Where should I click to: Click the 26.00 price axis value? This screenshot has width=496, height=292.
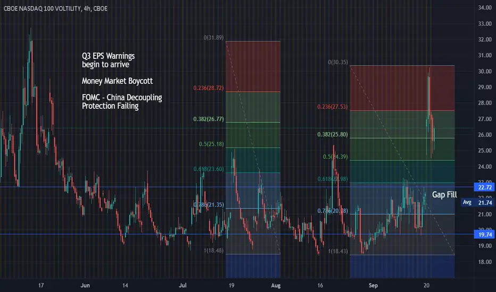(x=485, y=135)
